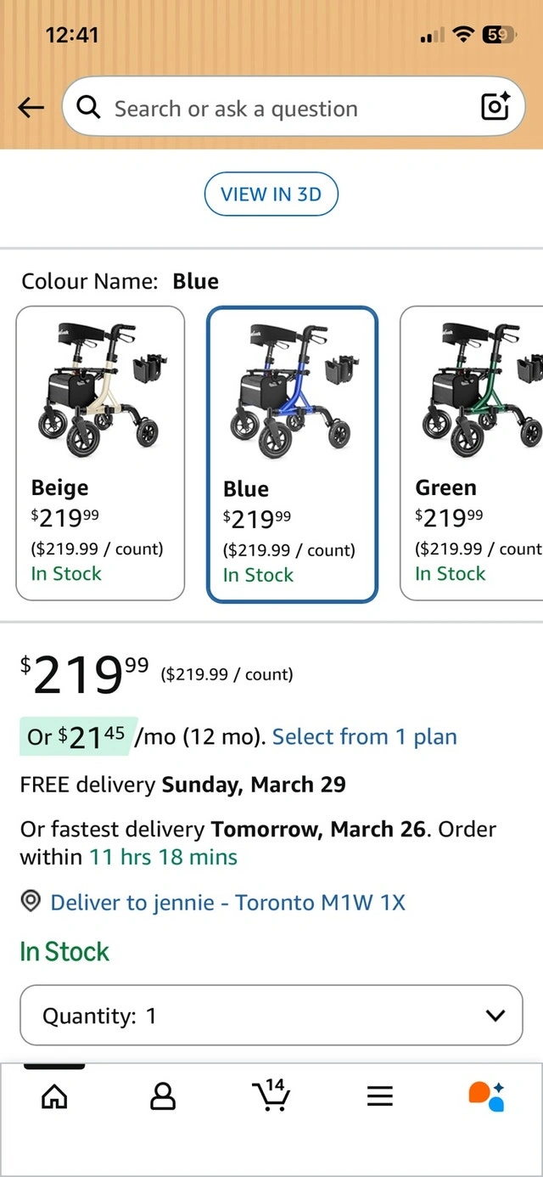This screenshot has height=1177, width=543.
Task: Choose the Green colour option
Action: (x=472, y=453)
